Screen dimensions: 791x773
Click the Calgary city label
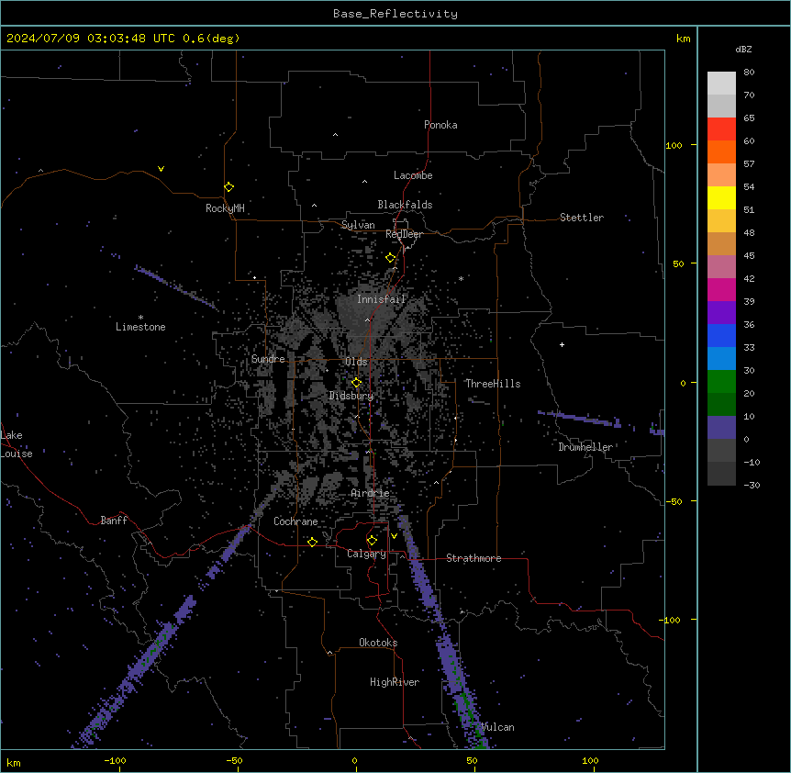click(367, 554)
